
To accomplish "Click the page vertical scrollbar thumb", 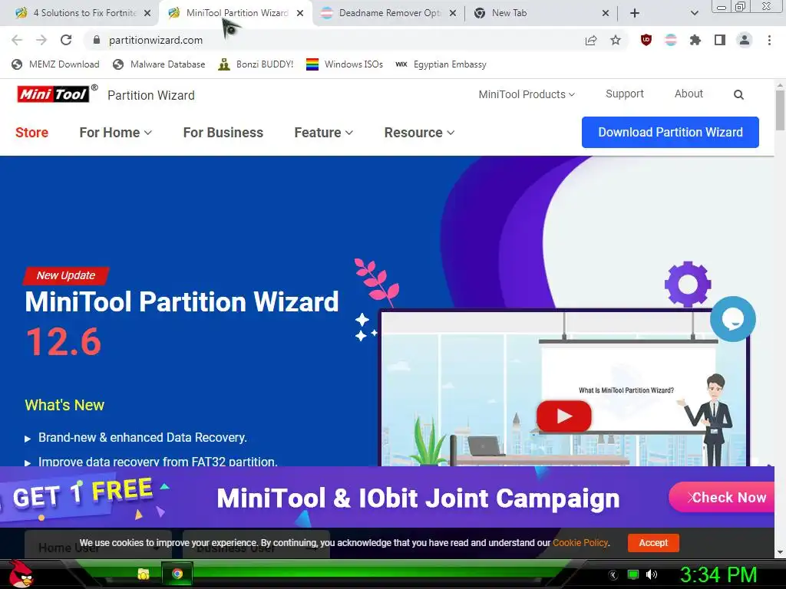I will pyautogui.click(x=780, y=110).
